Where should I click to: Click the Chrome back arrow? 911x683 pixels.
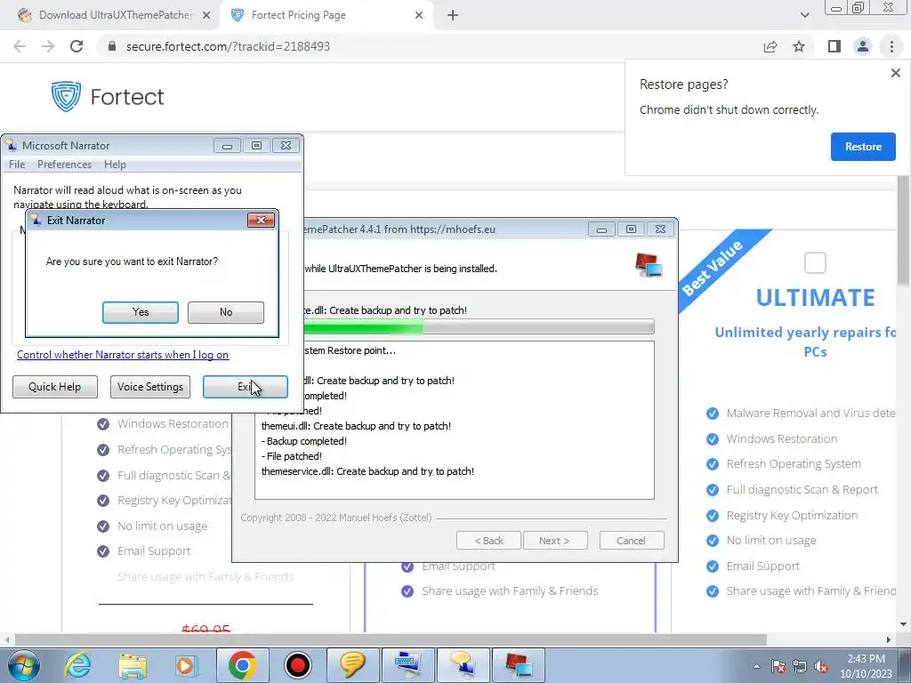(x=20, y=46)
